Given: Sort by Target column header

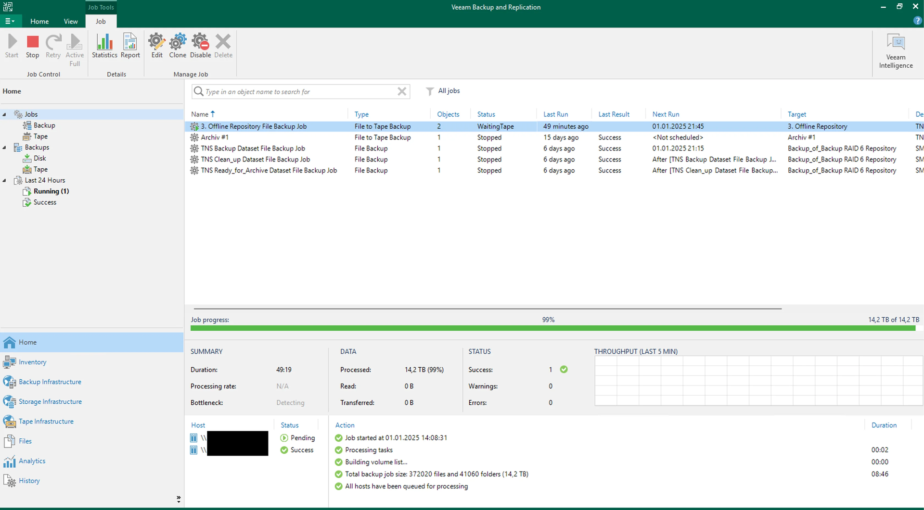Looking at the screenshot, I should coord(796,114).
